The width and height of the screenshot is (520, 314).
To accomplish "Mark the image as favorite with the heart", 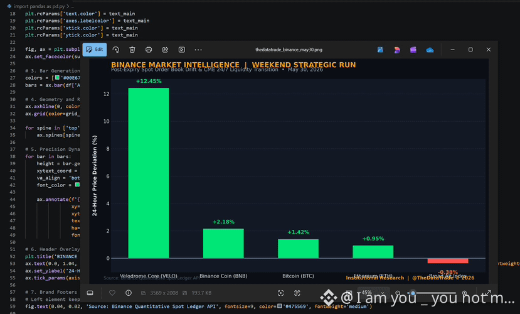I will (112, 293).
